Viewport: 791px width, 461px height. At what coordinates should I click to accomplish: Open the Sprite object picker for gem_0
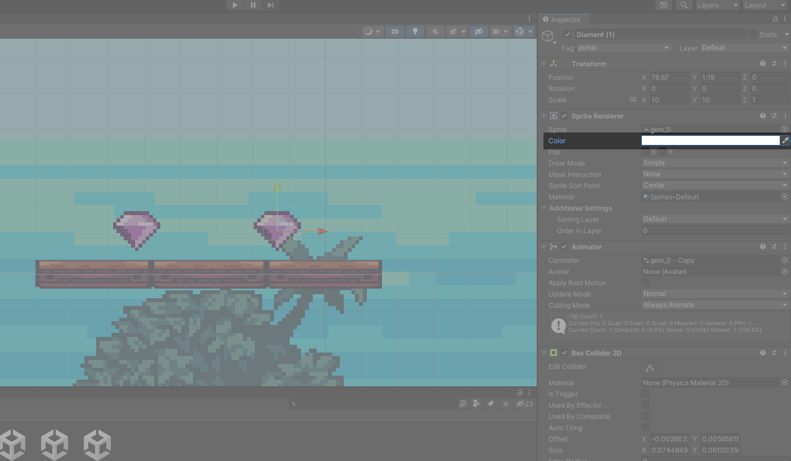pyautogui.click(x=784, y=130)
